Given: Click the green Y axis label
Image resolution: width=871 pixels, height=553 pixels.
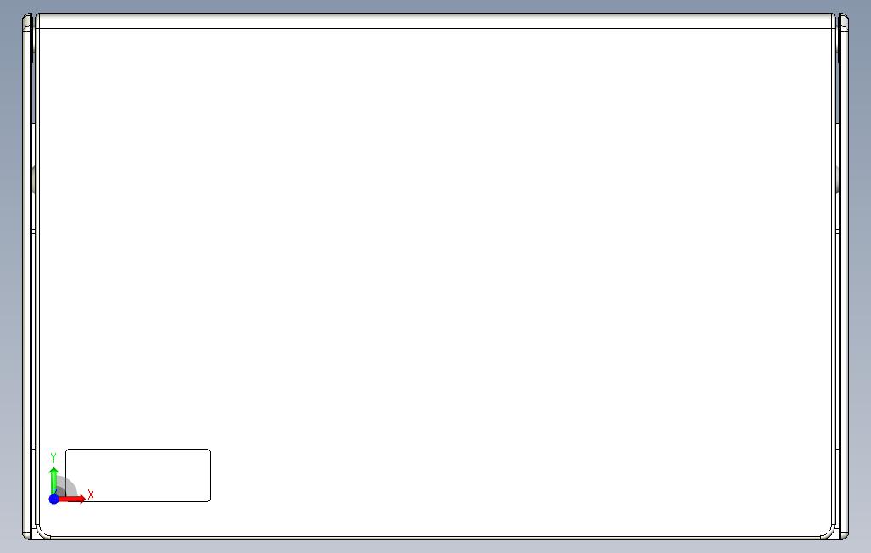Looking at the screenshot, I should click(53, 458).
